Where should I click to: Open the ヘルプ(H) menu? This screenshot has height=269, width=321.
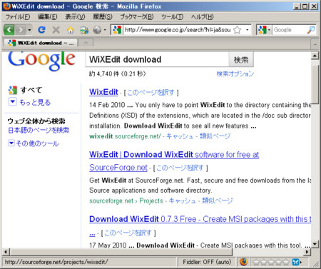coord(202,17)
